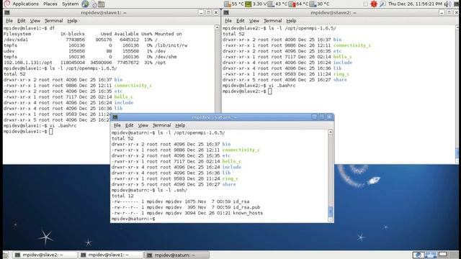Viewport: 461px width, 259px height.
Task: Open the volume speaker icon in the top panel
Action: point(447,4)
